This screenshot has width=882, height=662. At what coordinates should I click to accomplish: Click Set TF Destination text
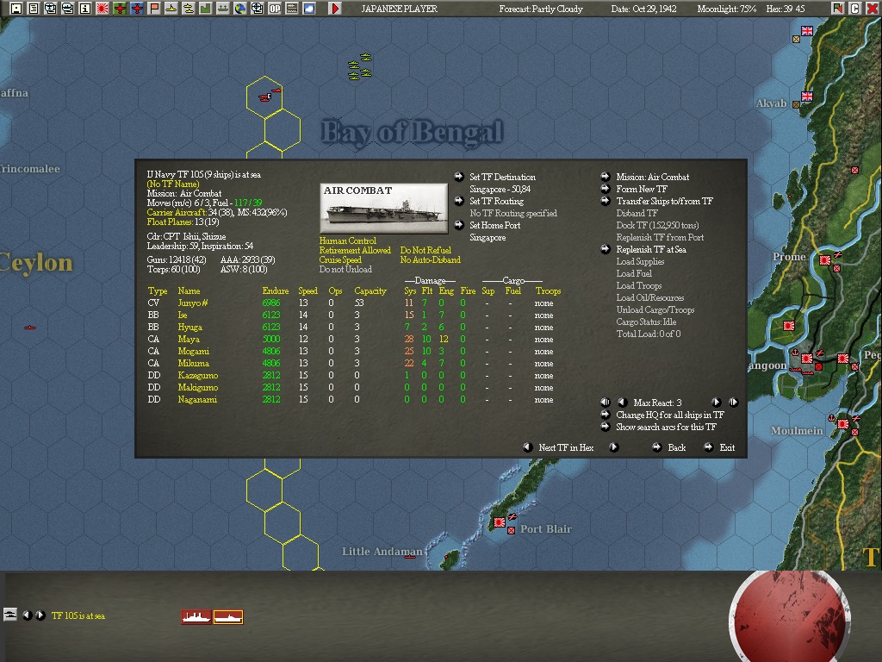tap(502, 177)
